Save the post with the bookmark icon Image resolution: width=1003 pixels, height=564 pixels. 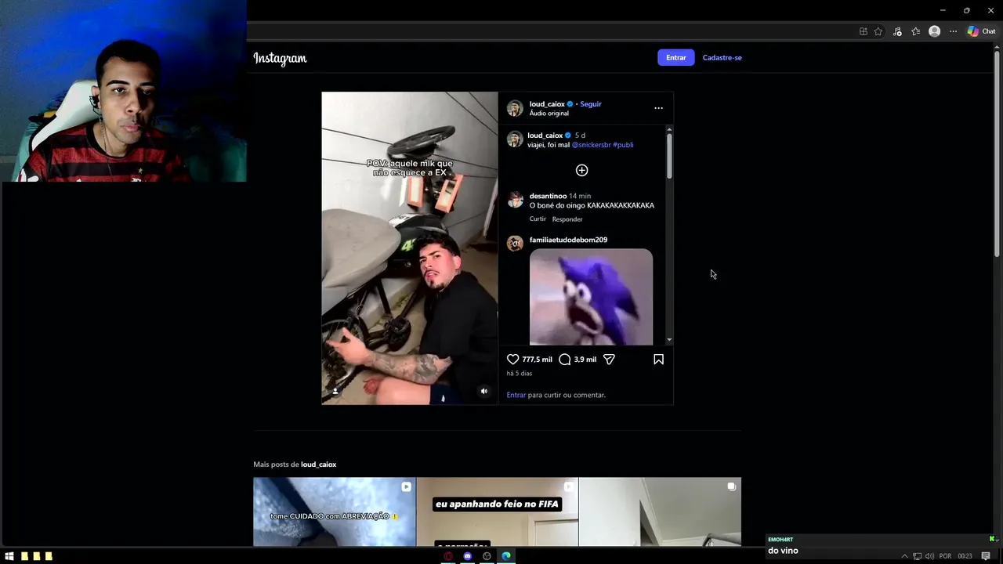click(658, 359)
